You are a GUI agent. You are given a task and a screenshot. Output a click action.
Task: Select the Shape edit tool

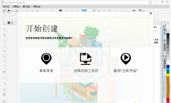(x=4, y=29)
